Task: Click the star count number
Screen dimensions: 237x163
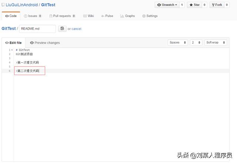Action: (204, 5)
